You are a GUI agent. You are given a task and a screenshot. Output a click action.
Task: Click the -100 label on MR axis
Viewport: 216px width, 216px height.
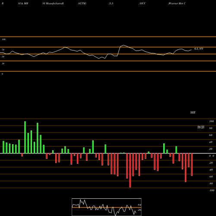coord(212,191)
